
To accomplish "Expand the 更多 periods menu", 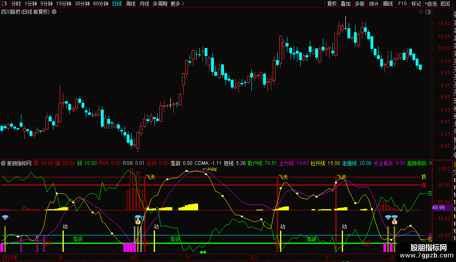I will pyautogui.click(x=178, y=4).
